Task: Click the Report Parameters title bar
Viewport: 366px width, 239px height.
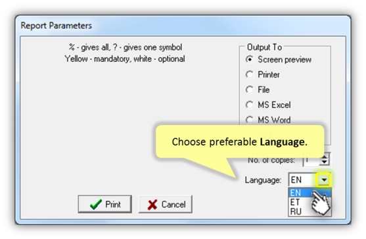Action: (x=183, y=26)
